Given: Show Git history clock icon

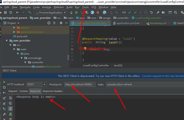Looking at the screenshot, I should [146, 12].
